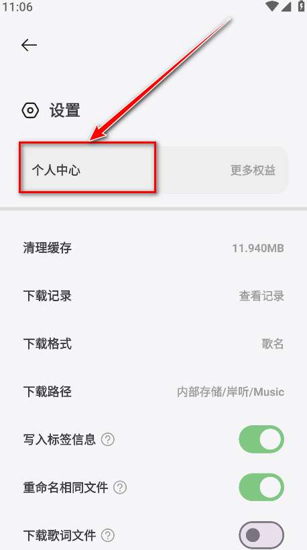The image size is (307, 550).
Task: Tap 更多权益 link
Action: [253, 170]
